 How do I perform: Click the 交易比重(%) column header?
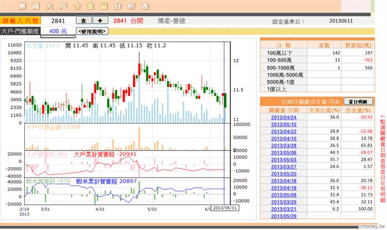[324, 110]
